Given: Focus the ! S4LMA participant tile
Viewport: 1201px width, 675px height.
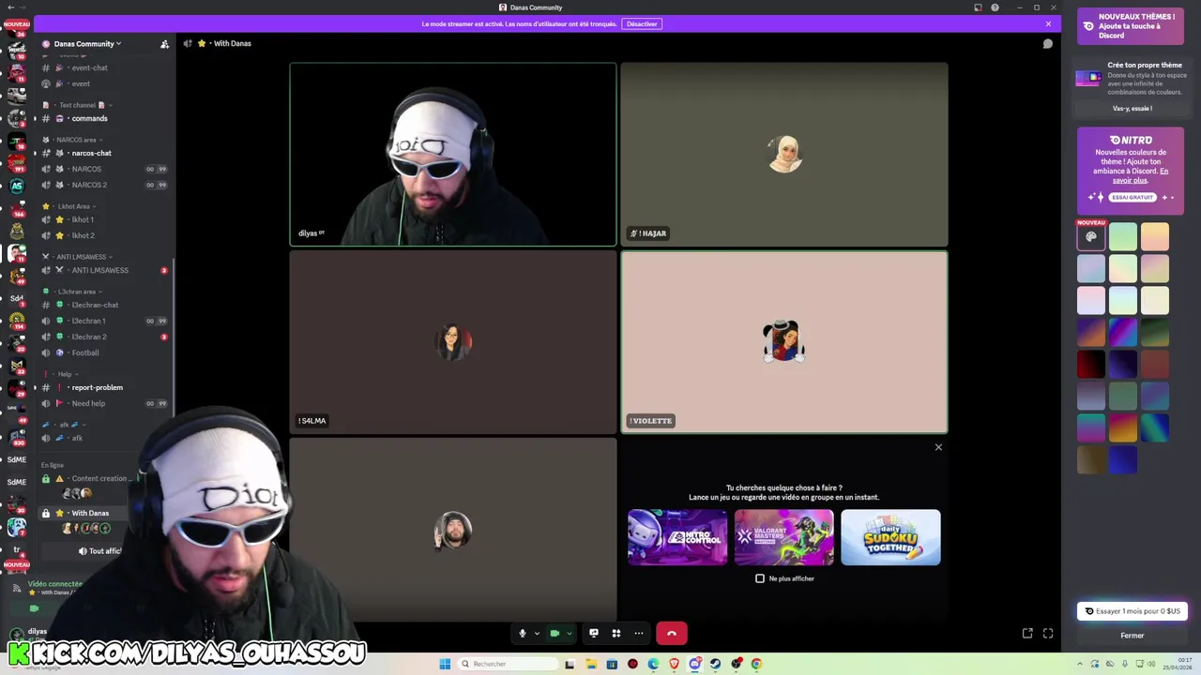Looking at the screenshot, I should 453,342.
